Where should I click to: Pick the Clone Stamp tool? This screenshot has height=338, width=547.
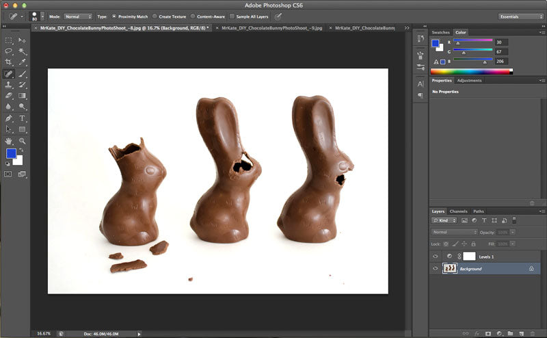coord(8,85)
